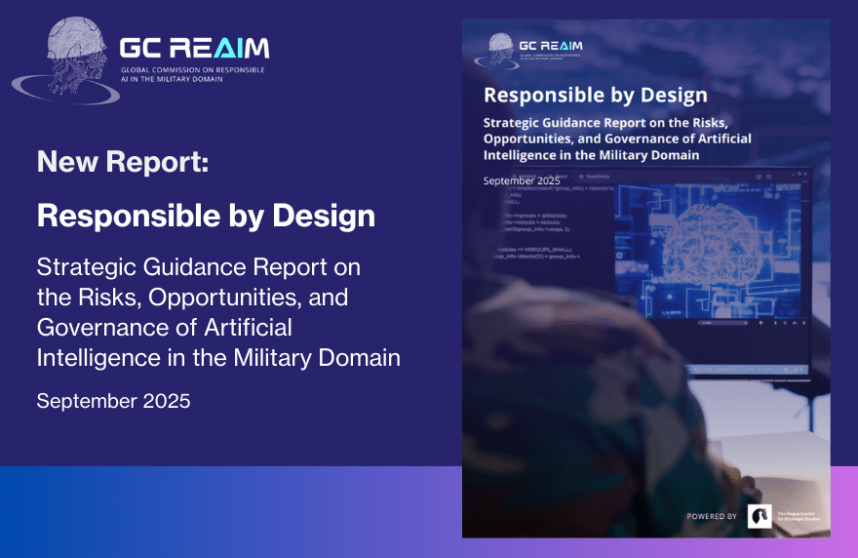
Task: Click the GC REAIM wordmark in banner header
Action: coord(194,49)
